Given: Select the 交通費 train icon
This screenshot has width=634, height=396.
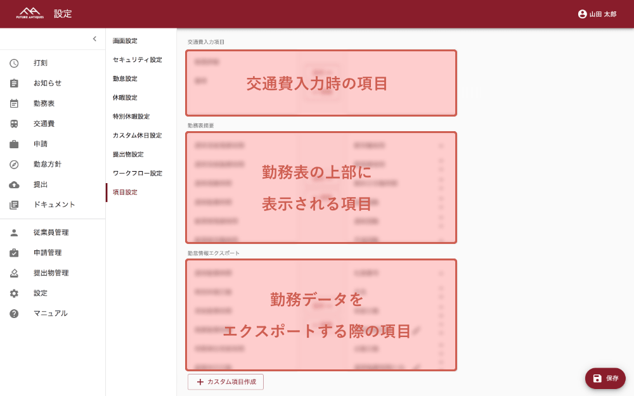Looking at the screenshot, I should point(14,124).
